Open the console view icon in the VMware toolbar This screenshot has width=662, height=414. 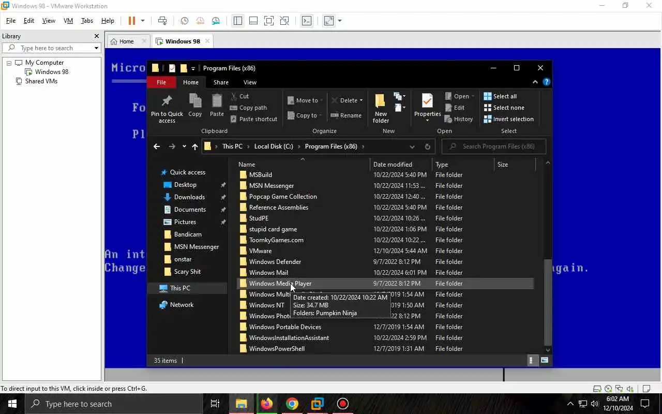tap(307, 21)
